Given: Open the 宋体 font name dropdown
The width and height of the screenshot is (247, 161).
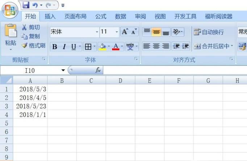Looking at the screenshot, I should 97,32.
